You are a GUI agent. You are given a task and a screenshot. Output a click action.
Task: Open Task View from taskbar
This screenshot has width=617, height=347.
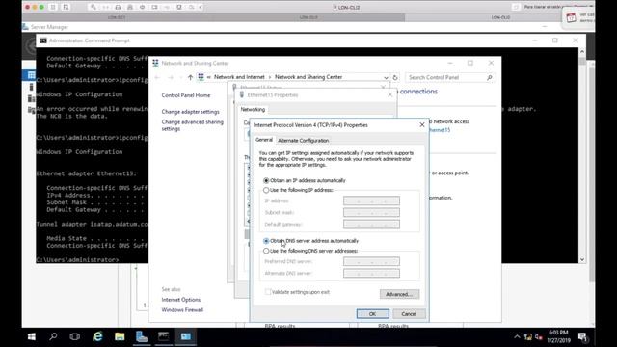pyautogui.click(x=75, y=336)
